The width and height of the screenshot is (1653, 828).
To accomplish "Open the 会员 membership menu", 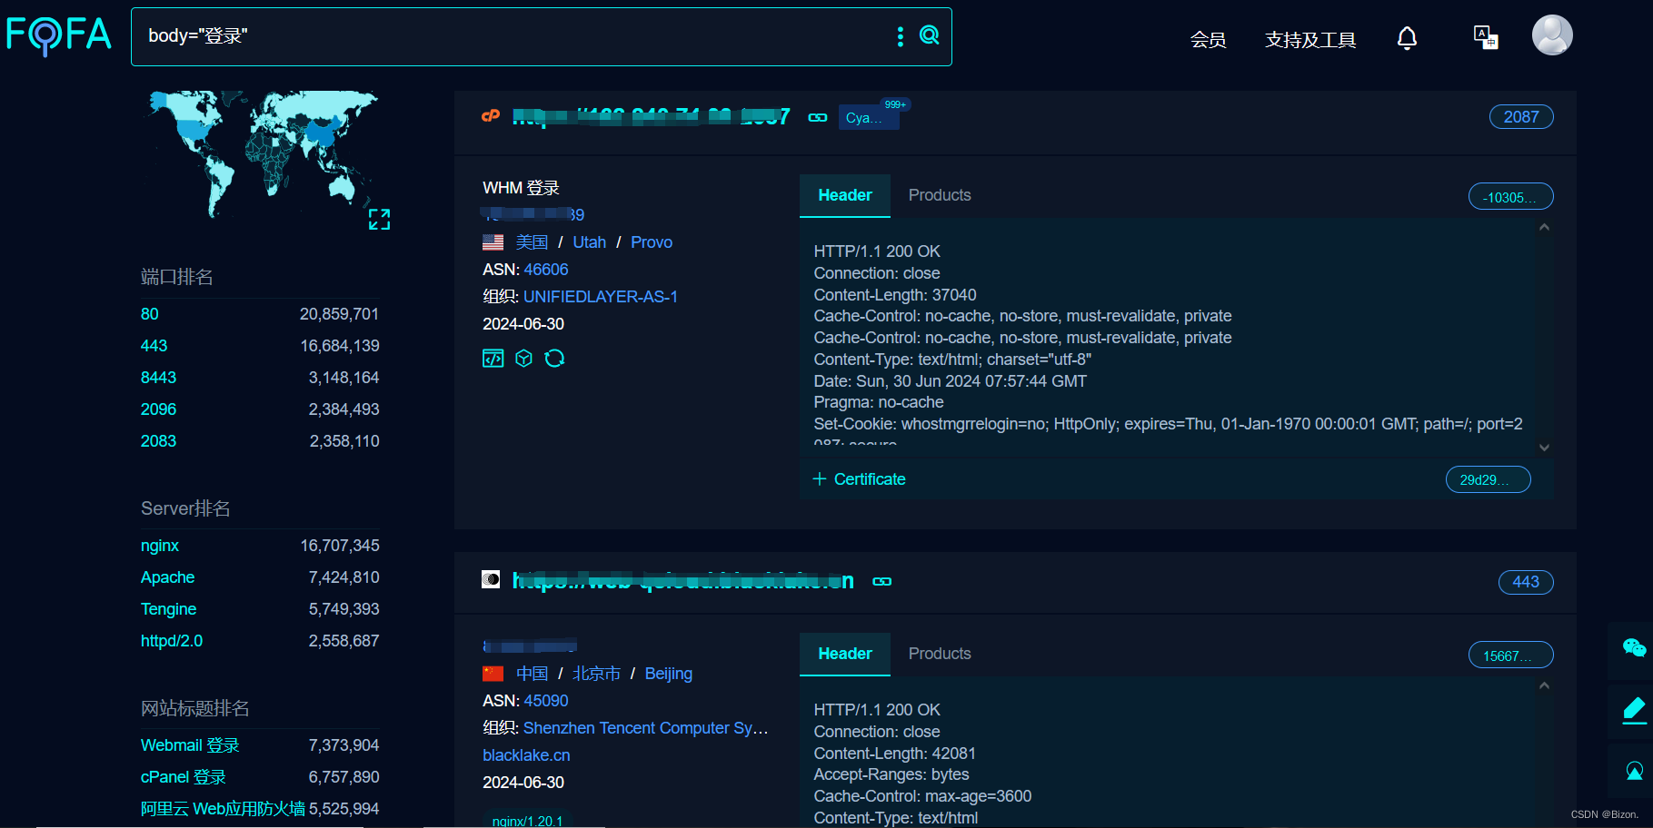I will tap(1208, 40).
